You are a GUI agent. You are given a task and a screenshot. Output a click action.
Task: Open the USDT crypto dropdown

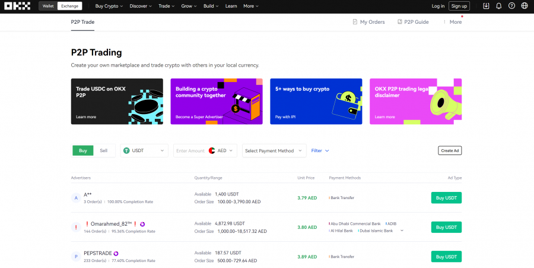pyautogui.click(x=144, y=150)
